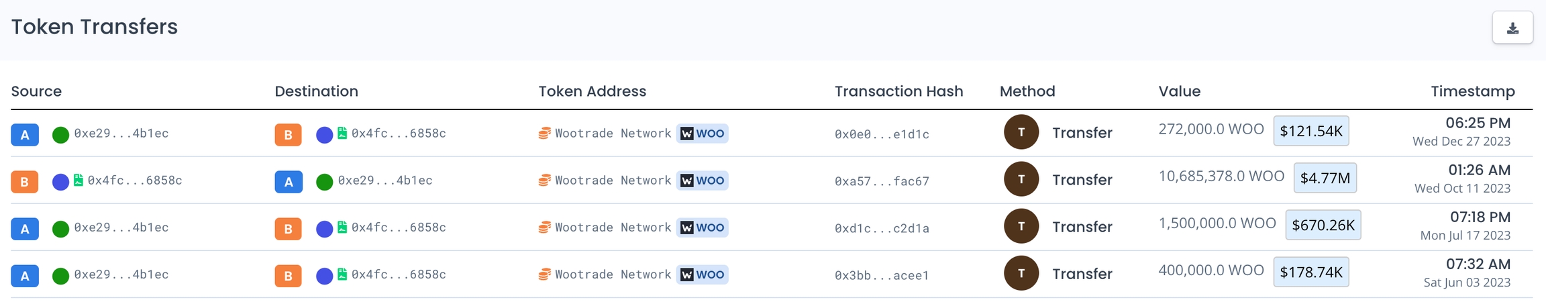Open transaction hash 0x0e0...e1d1c
Viewport: 1546px width, 302px height.
882,134
